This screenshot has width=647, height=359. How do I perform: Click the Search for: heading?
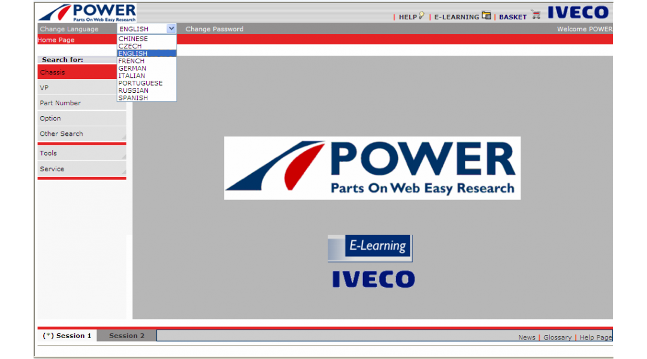pos(62,60)
